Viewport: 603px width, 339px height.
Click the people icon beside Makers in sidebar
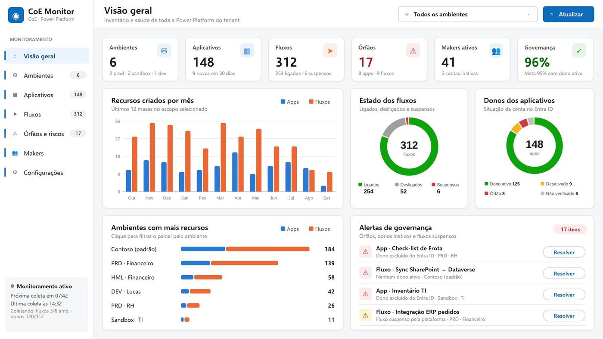coord(15,153)
